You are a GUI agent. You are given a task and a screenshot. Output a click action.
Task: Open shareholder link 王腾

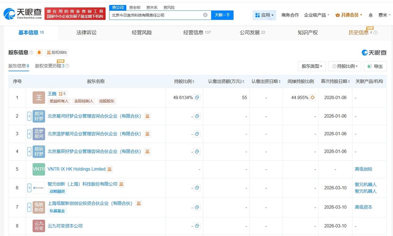click(x=52, y=94)
